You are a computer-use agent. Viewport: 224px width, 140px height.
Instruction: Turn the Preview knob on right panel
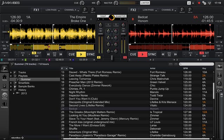(219, 84)
